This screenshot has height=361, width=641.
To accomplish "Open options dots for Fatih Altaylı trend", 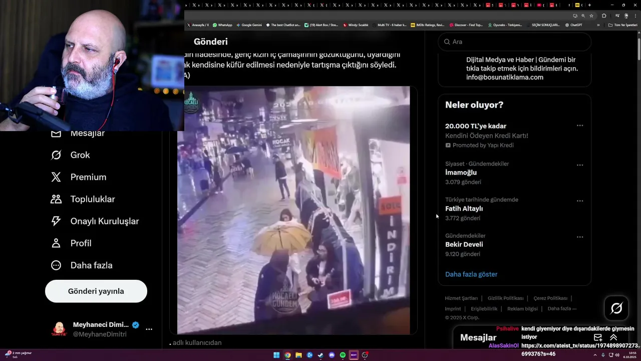I will pyautogui.click(x=580, y=201).
